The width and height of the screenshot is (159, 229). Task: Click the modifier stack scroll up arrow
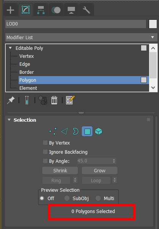tap(153, 48)
